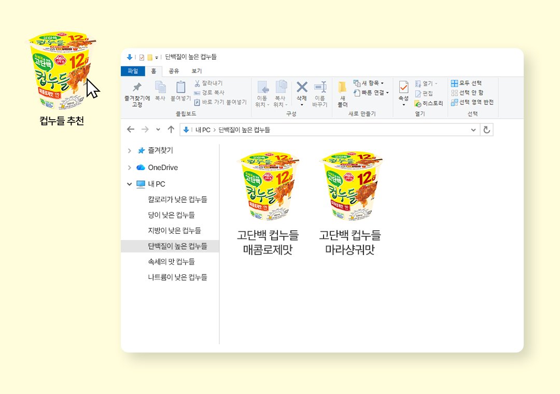Open the 빠른 연결 dropdown

point(371,92)
